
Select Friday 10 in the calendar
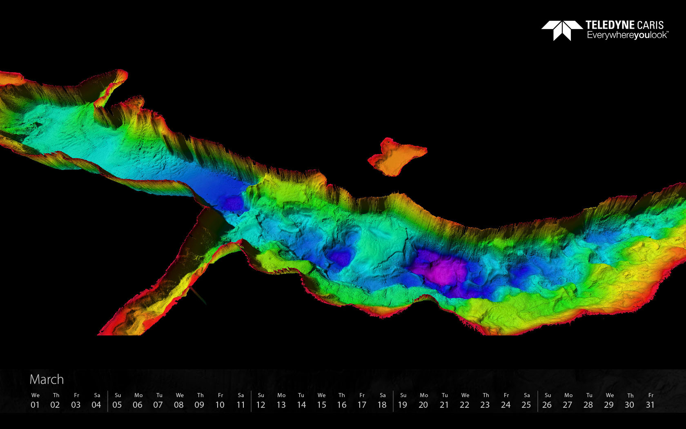click(x=220, y=401)
